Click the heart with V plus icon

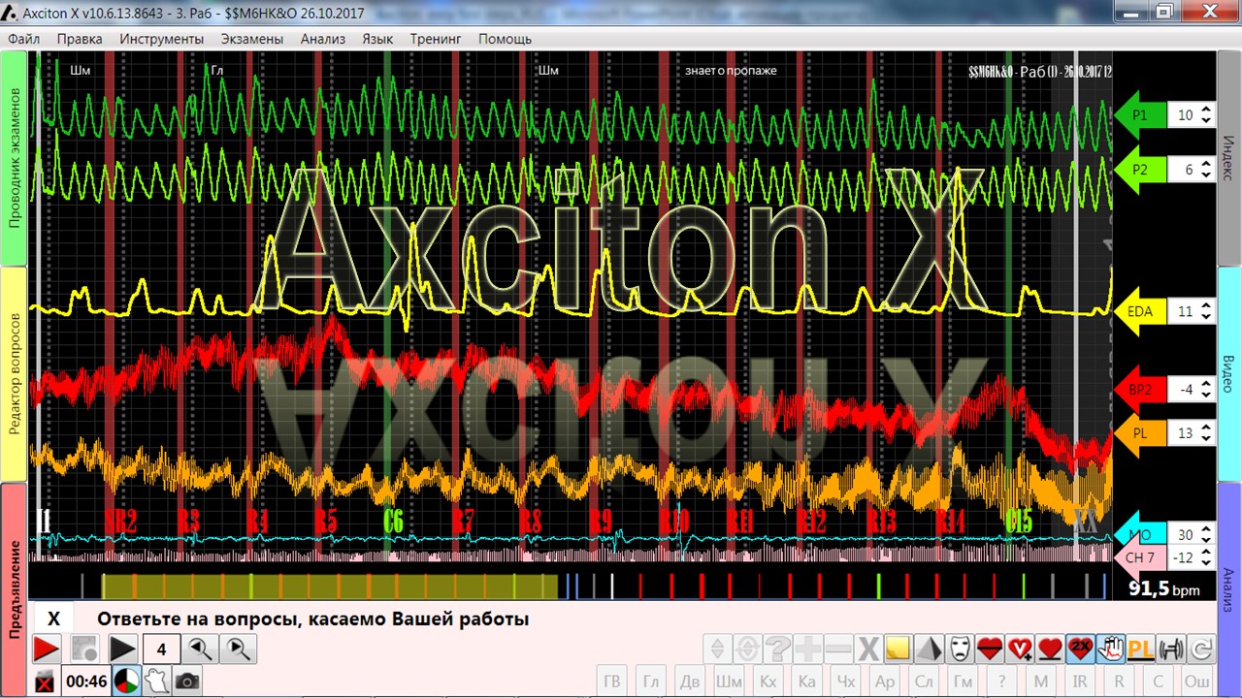pyautogui.click(x=1019, y=649)
